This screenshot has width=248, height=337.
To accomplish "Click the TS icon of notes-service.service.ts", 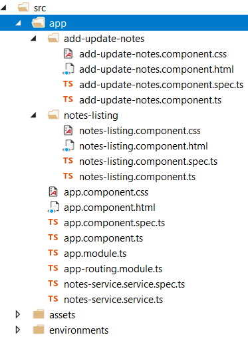I will [53, 299].
